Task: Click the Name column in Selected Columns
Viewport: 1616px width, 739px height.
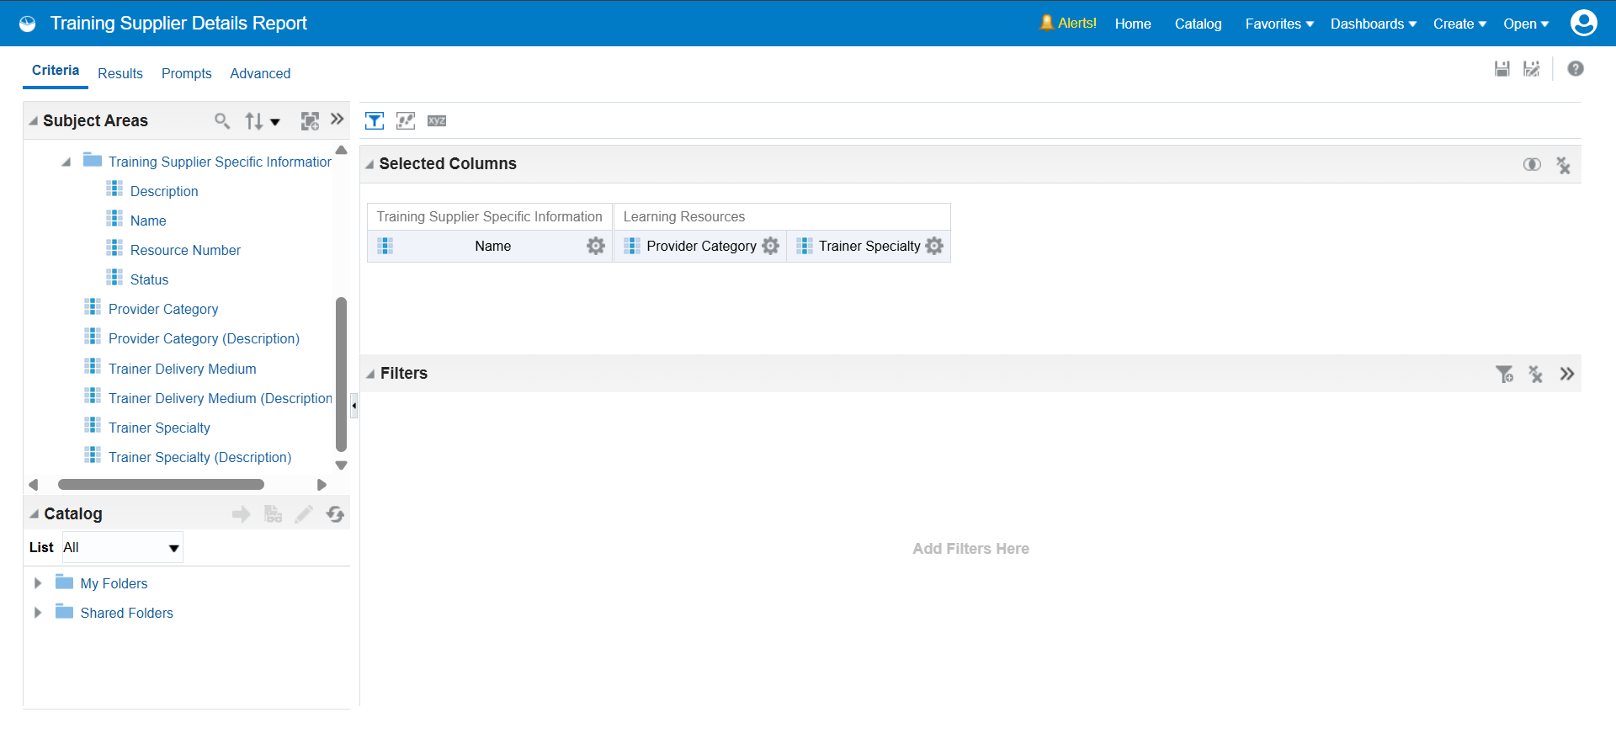Action: coord(492,246)
